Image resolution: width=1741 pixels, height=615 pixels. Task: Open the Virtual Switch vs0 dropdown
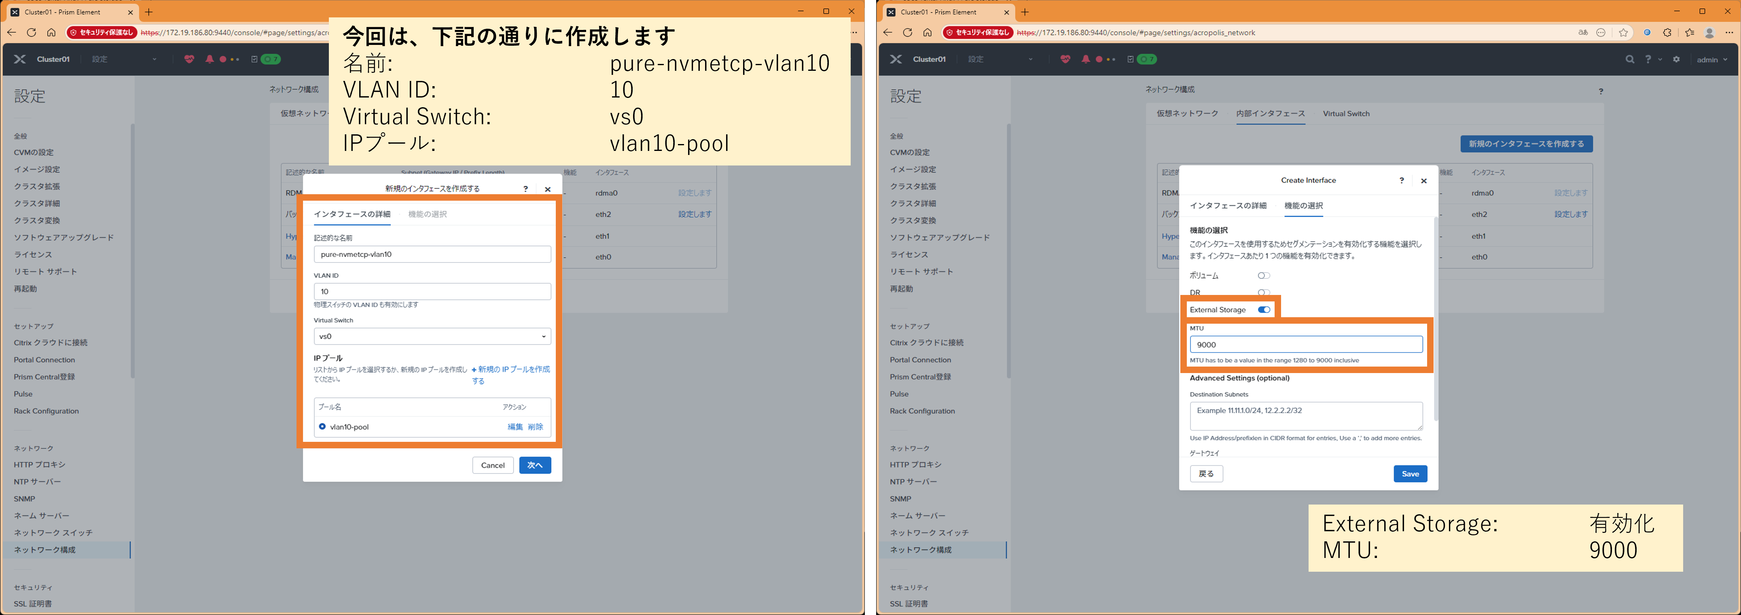pyautogui.click(x=432, y=337)
